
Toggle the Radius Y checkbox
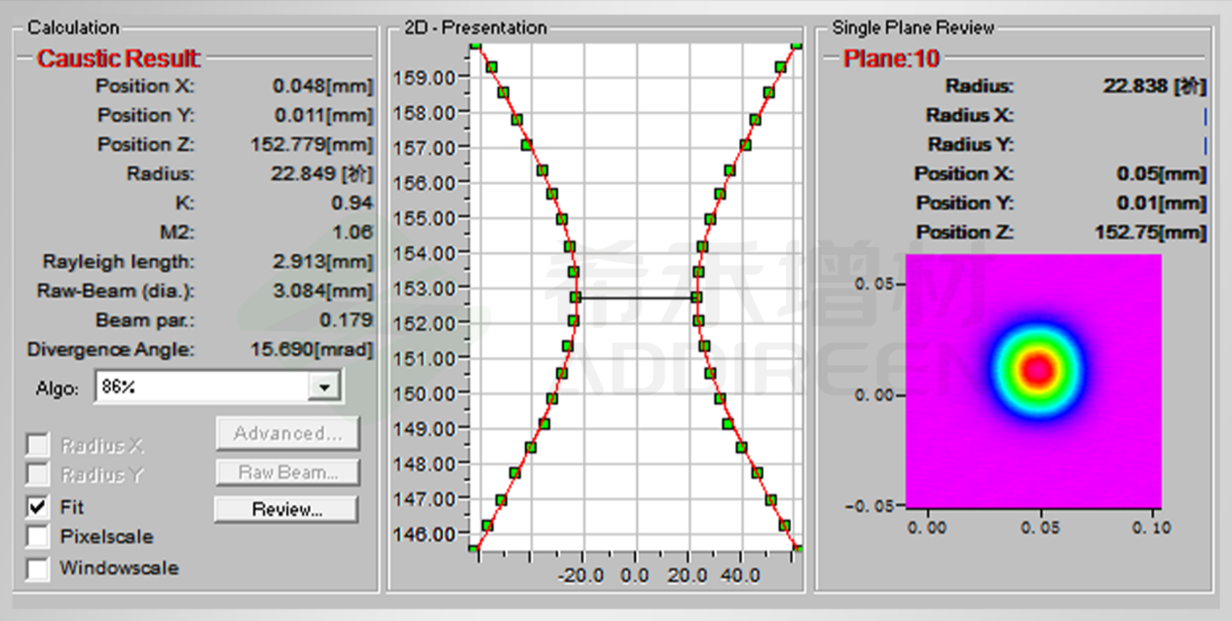38,475
